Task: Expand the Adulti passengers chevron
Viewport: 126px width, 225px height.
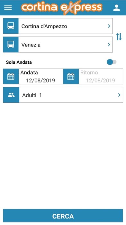Action: 119,95
